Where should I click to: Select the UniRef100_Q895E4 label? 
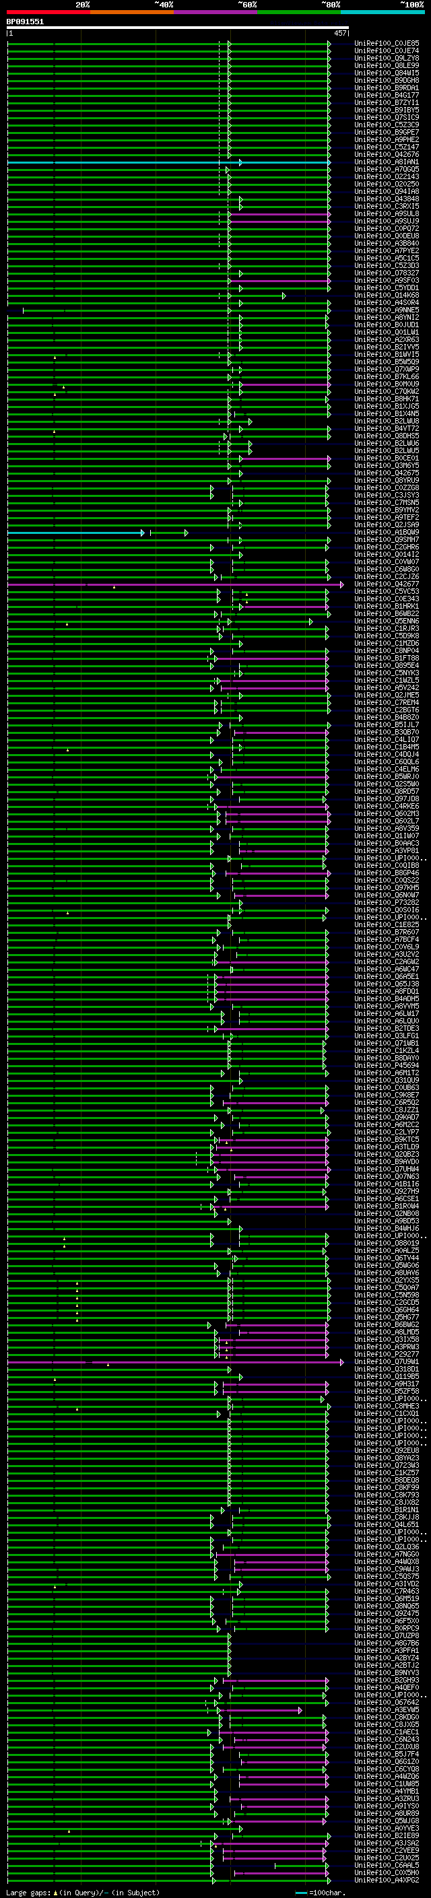point(387,666)
